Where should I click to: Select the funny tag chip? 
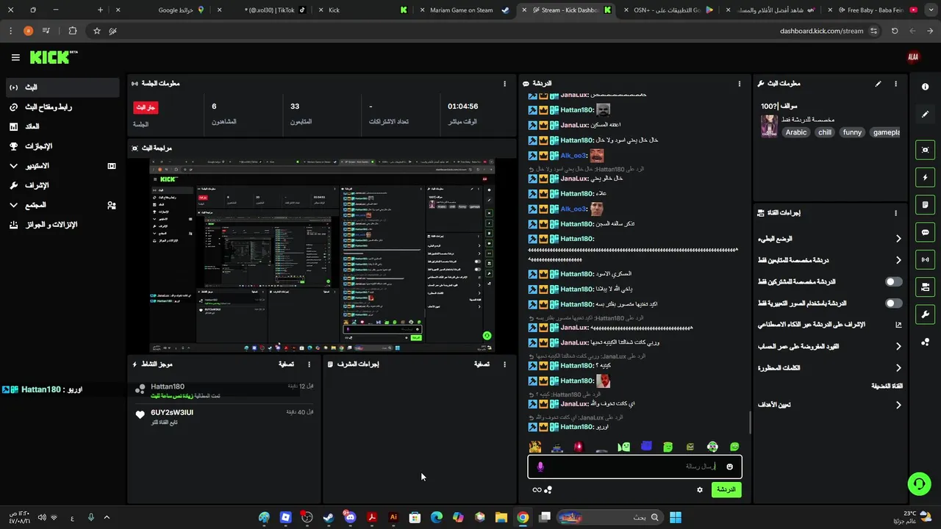click(852, 132)
